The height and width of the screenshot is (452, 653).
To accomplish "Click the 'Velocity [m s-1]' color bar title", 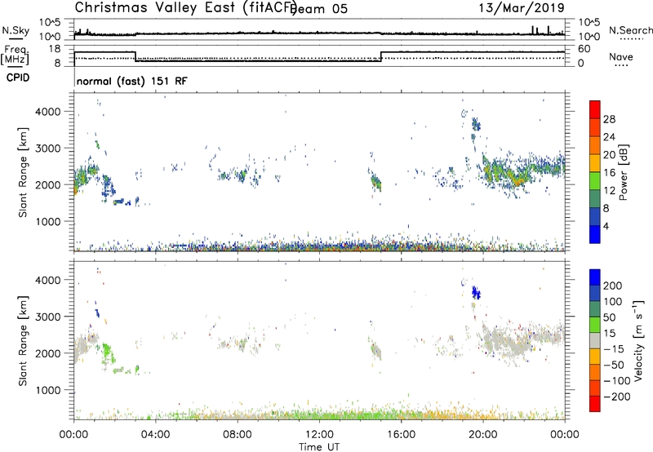I will click(638, 340).
